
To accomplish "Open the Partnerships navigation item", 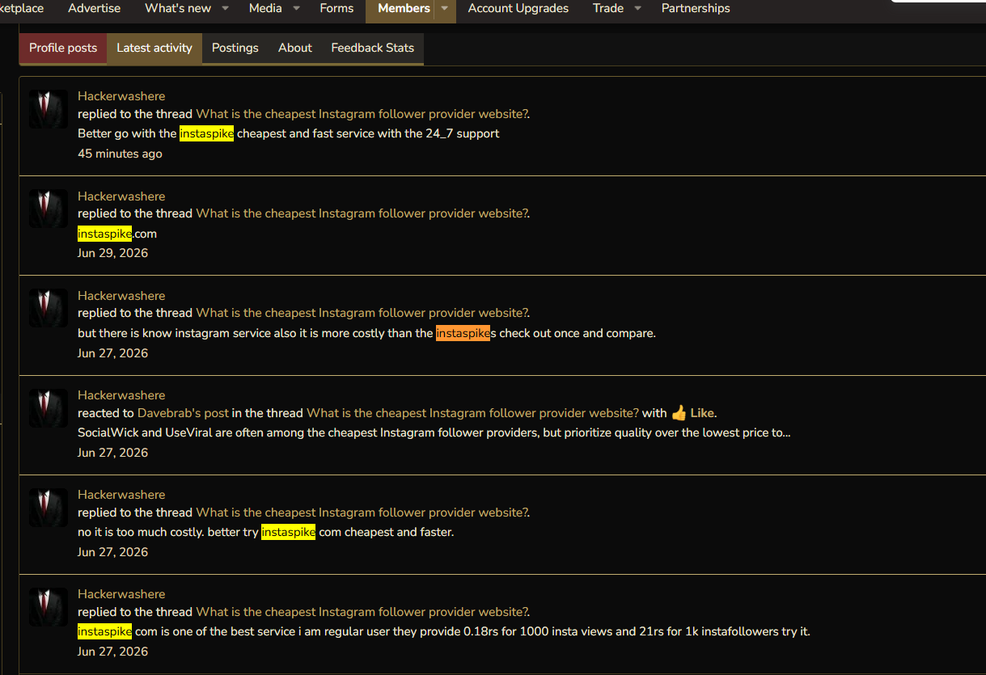I will point(696,8).
